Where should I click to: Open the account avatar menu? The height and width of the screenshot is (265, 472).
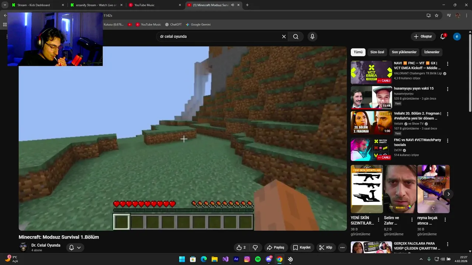click(457, 36)
